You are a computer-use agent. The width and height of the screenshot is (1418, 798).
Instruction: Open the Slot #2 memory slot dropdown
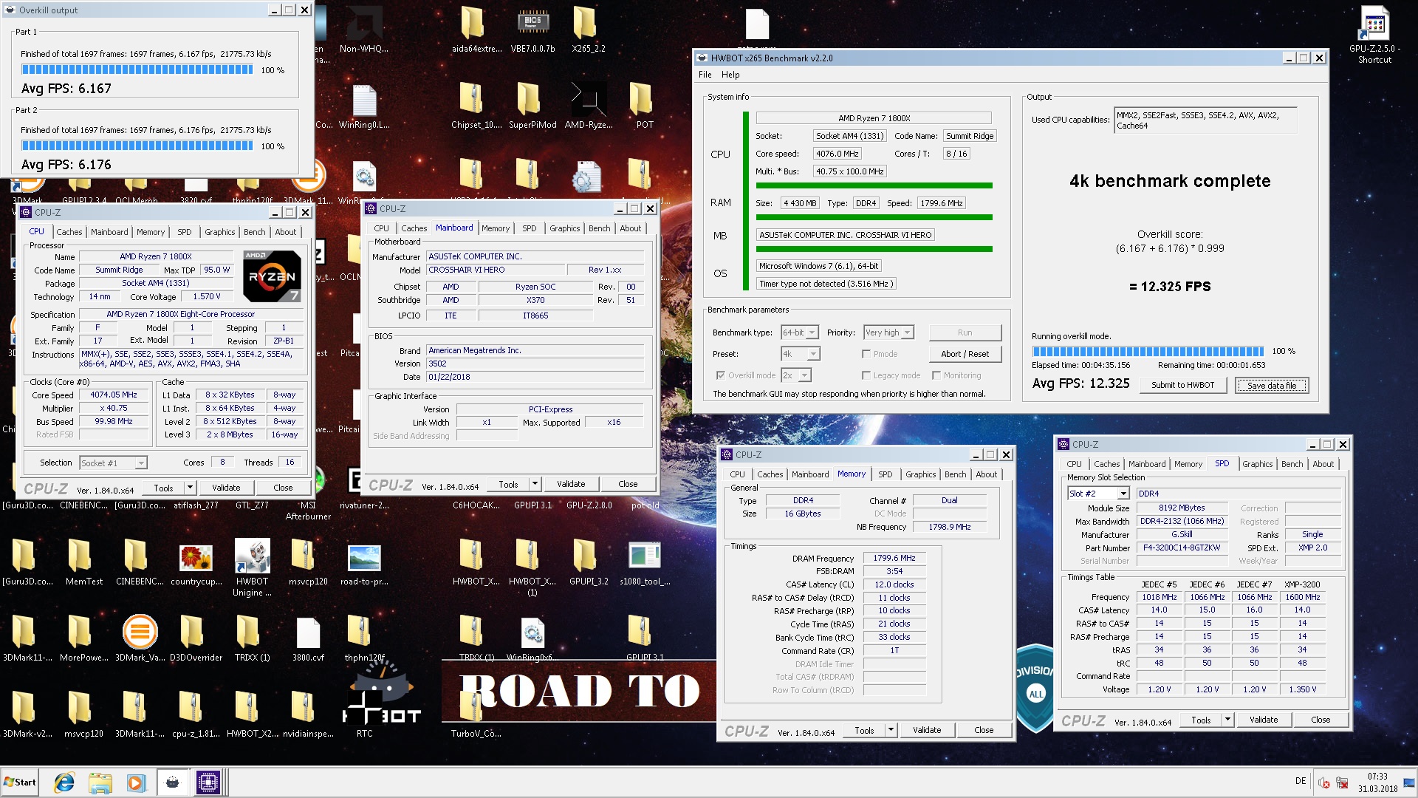1098,494
